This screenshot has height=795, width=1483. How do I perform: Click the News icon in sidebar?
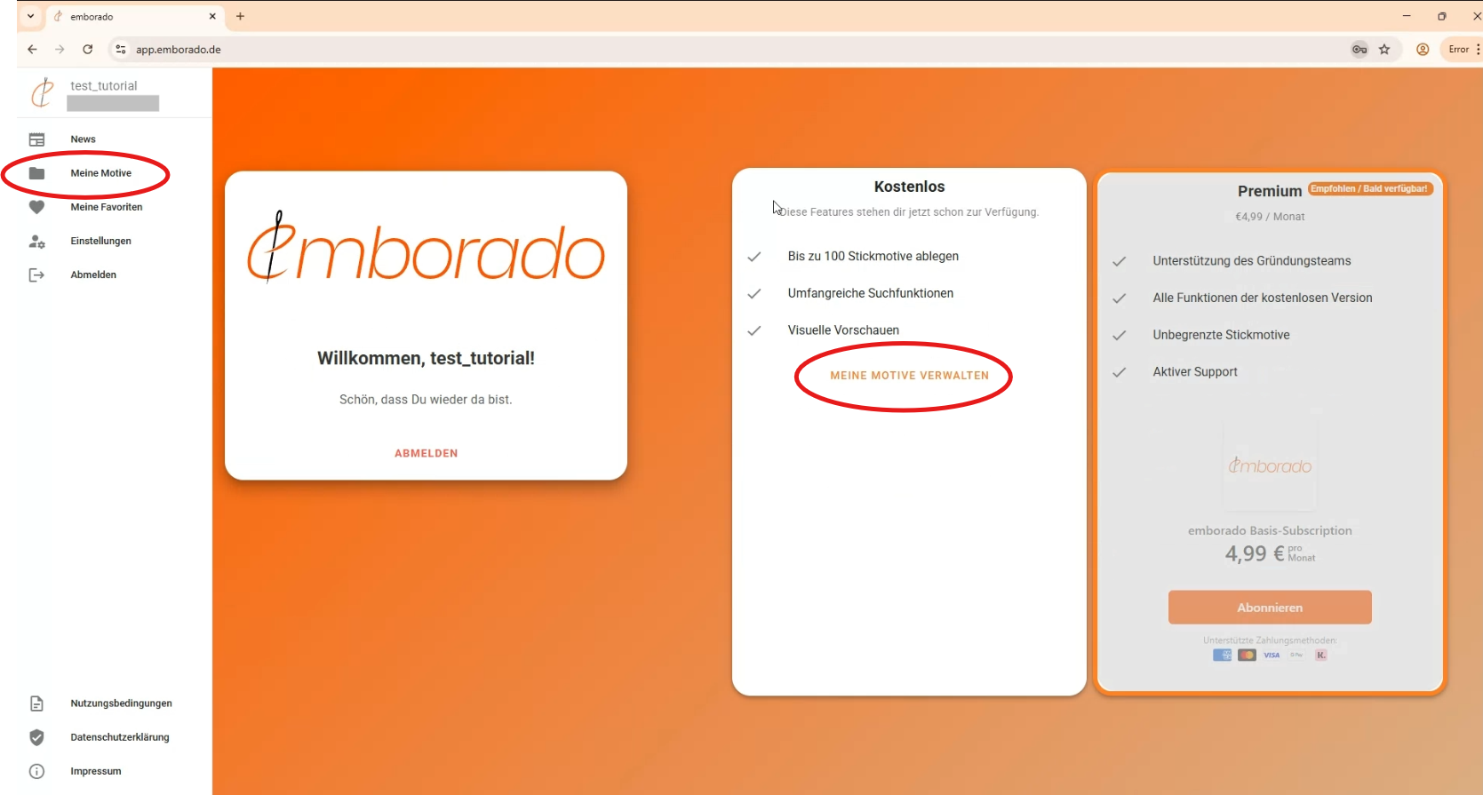(36, 139)
